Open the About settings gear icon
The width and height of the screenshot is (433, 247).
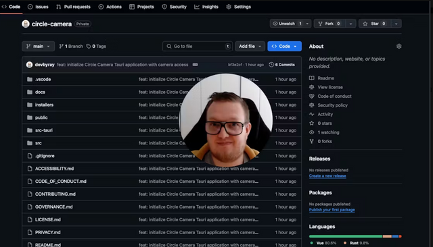tap(398, 47)
